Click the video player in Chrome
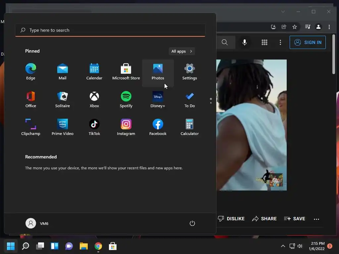The width and height of the screenshot is (339, 254). (x=252, y=125)
